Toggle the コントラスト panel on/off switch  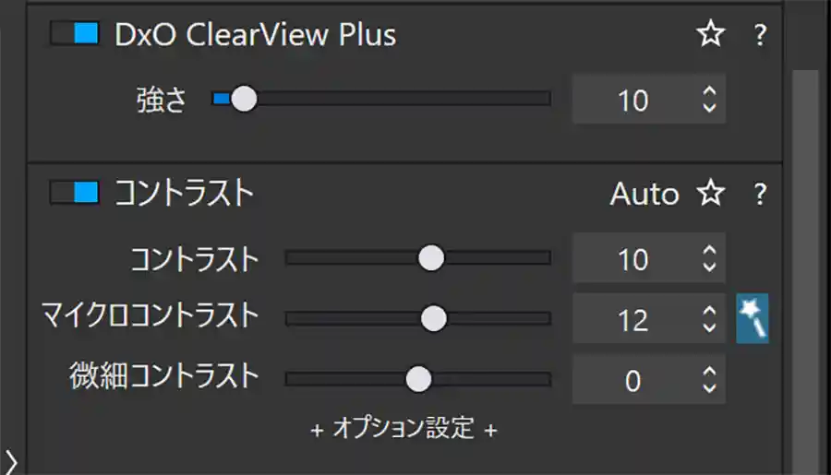tap(75, 193)
